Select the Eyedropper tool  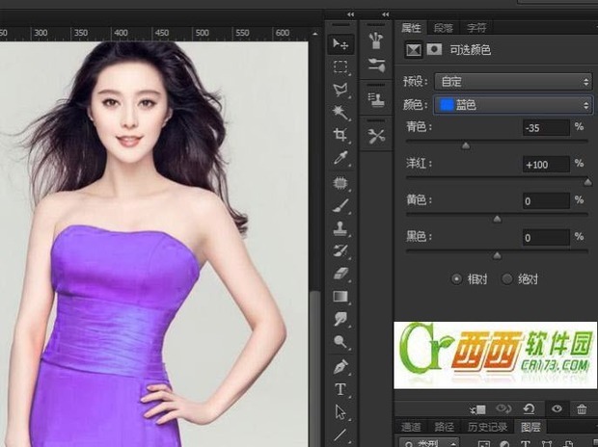340,158
